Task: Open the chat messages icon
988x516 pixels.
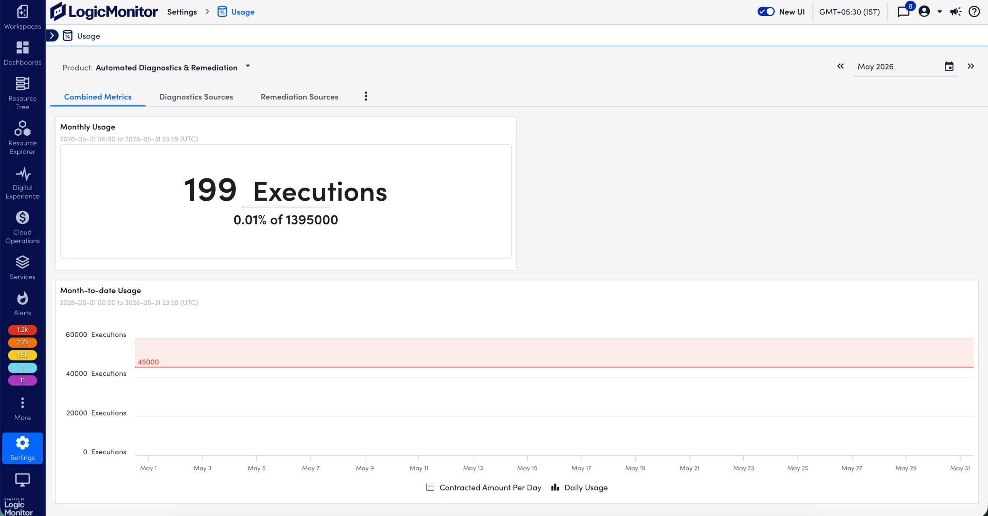Action: (903, 12)
